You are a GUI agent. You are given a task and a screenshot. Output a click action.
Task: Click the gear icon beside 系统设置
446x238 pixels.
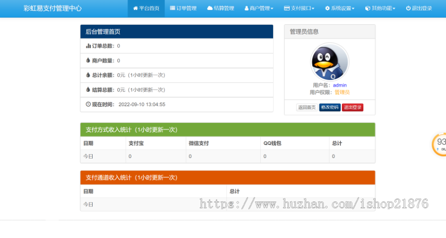pos(328,8)
